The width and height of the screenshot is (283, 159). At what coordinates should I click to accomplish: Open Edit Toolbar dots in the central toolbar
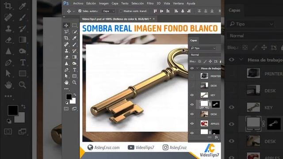pyautogui.click(x=66, y=89)
